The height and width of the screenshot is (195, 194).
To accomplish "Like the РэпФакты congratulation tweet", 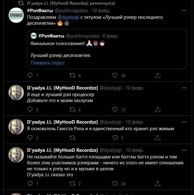I will (x=115, y=75).
